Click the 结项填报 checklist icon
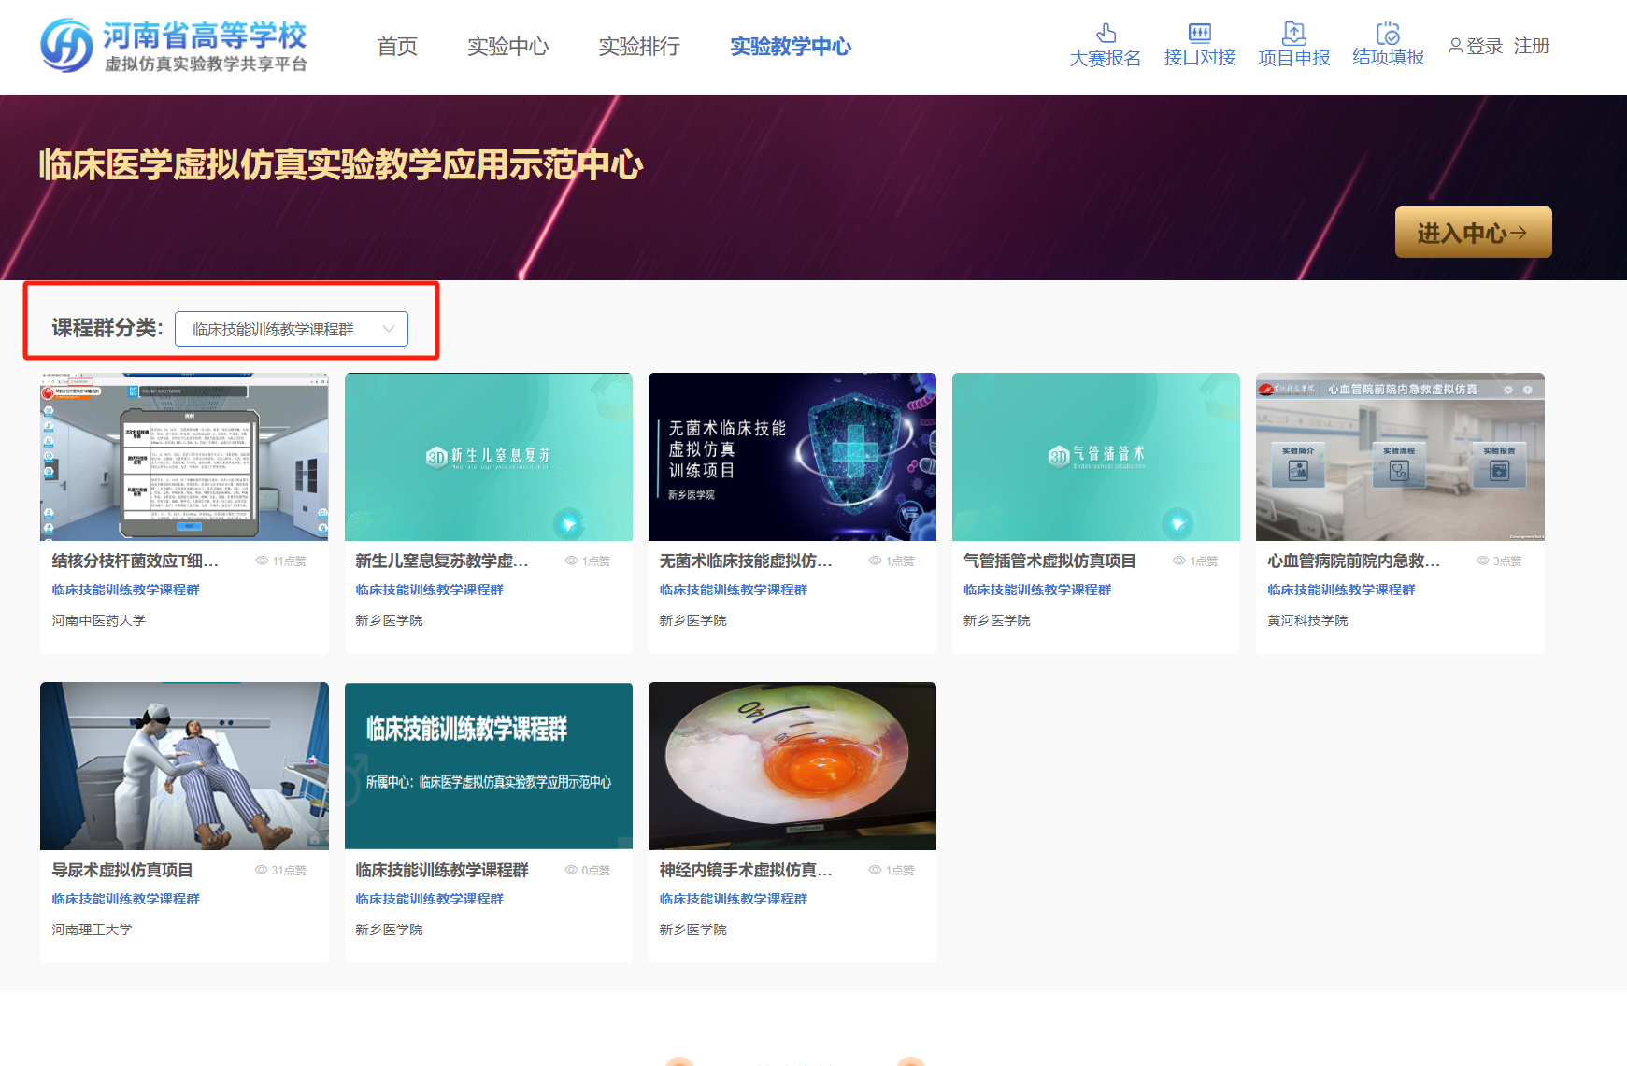 (x=1388, y=32)
